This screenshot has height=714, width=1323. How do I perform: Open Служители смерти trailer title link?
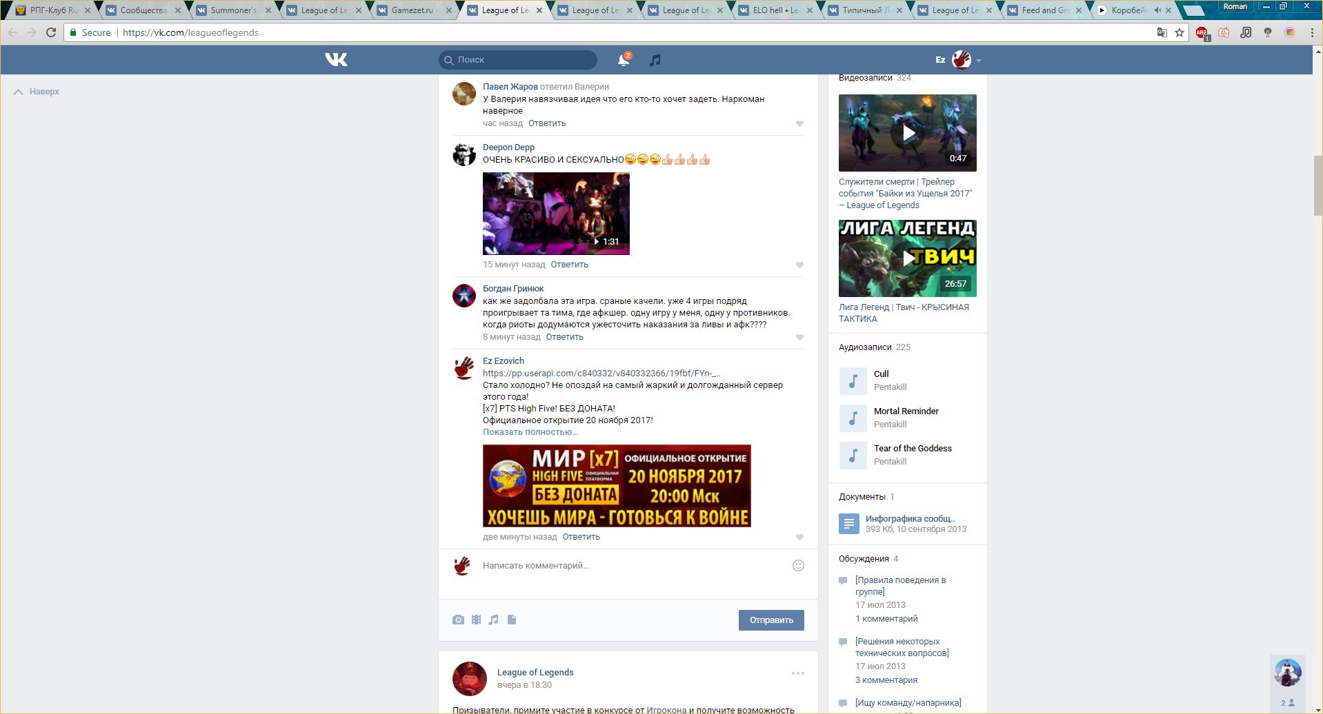tap(905, 194)
